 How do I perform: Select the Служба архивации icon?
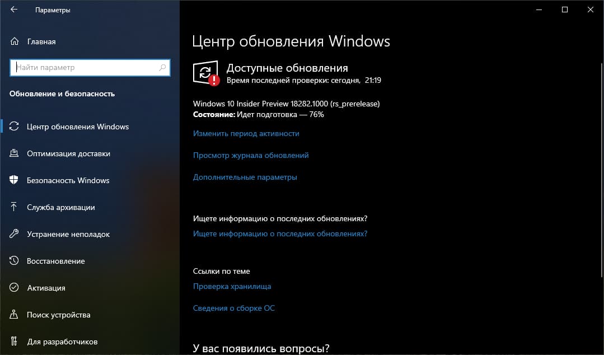click(15, 207)
